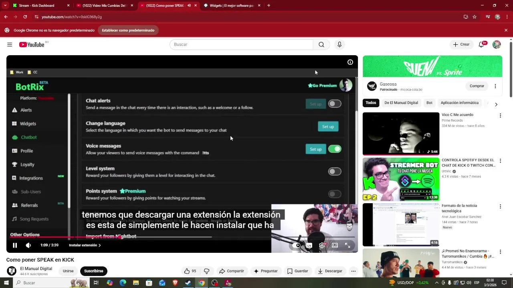The width and height of the screenshot is (513, 288).
Task: Download the video with Descargar
Action: (x=330, y=271)
